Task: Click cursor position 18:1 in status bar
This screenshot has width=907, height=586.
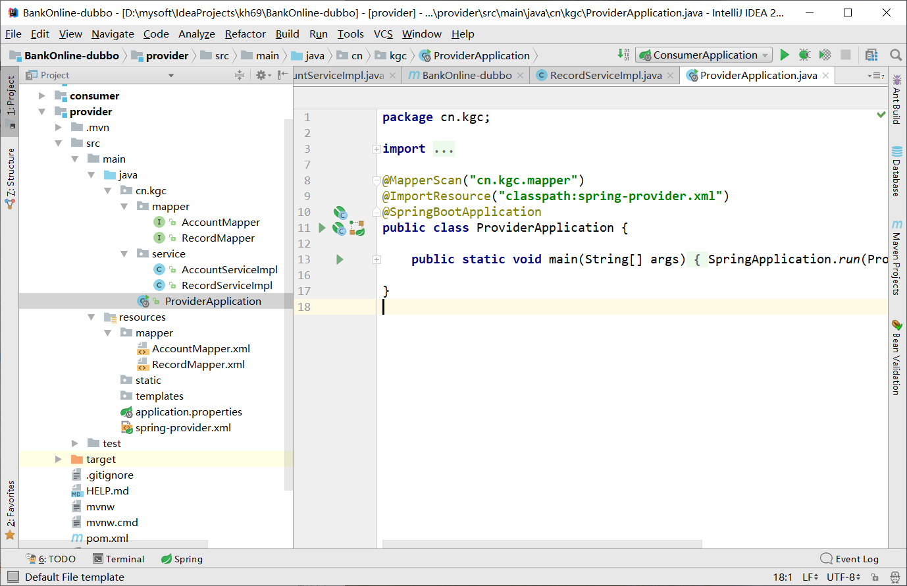Action: tap(783, 577)
